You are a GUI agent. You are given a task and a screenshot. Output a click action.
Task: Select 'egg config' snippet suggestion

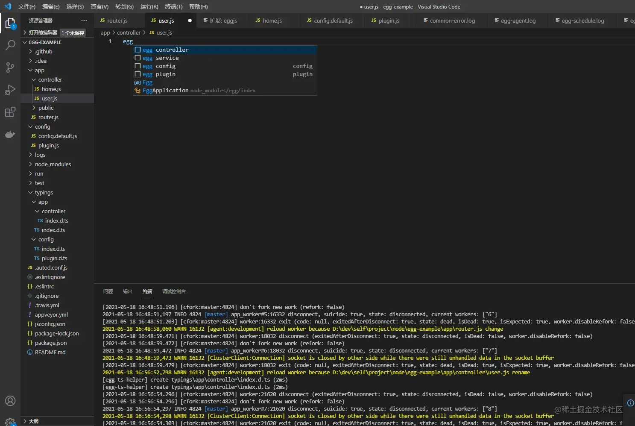tap(225, 66)
